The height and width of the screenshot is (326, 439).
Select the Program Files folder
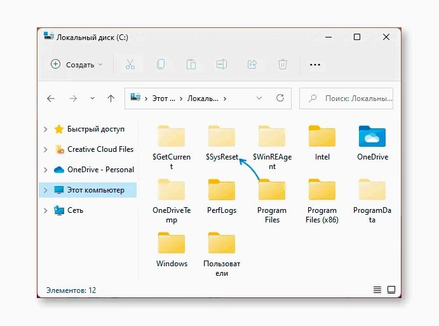[272, 201]
